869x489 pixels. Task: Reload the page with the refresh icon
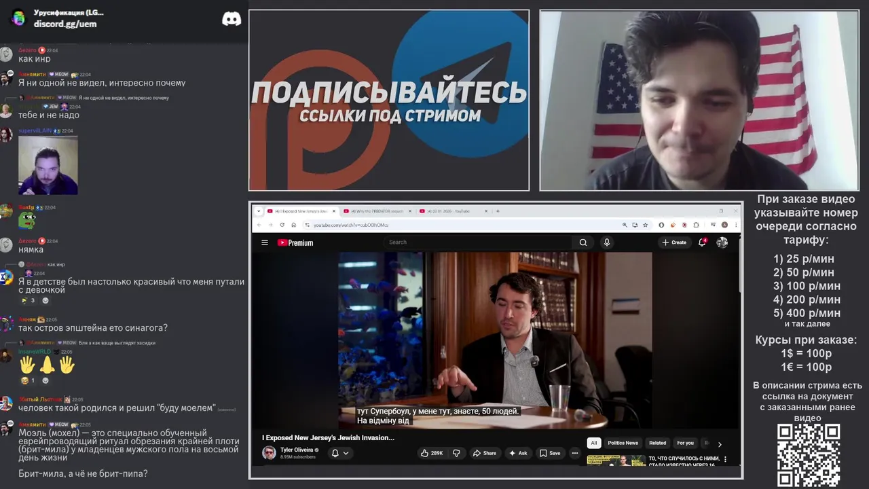pyautogui.click(x=282, y=225)
